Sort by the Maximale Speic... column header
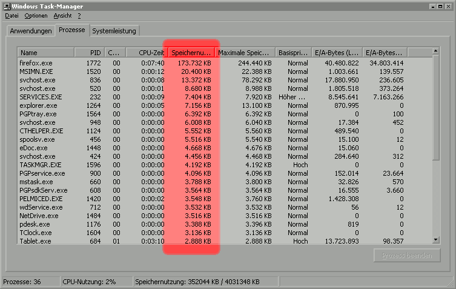The width and height of the screenshot is (456, 289). pos(245,53)
